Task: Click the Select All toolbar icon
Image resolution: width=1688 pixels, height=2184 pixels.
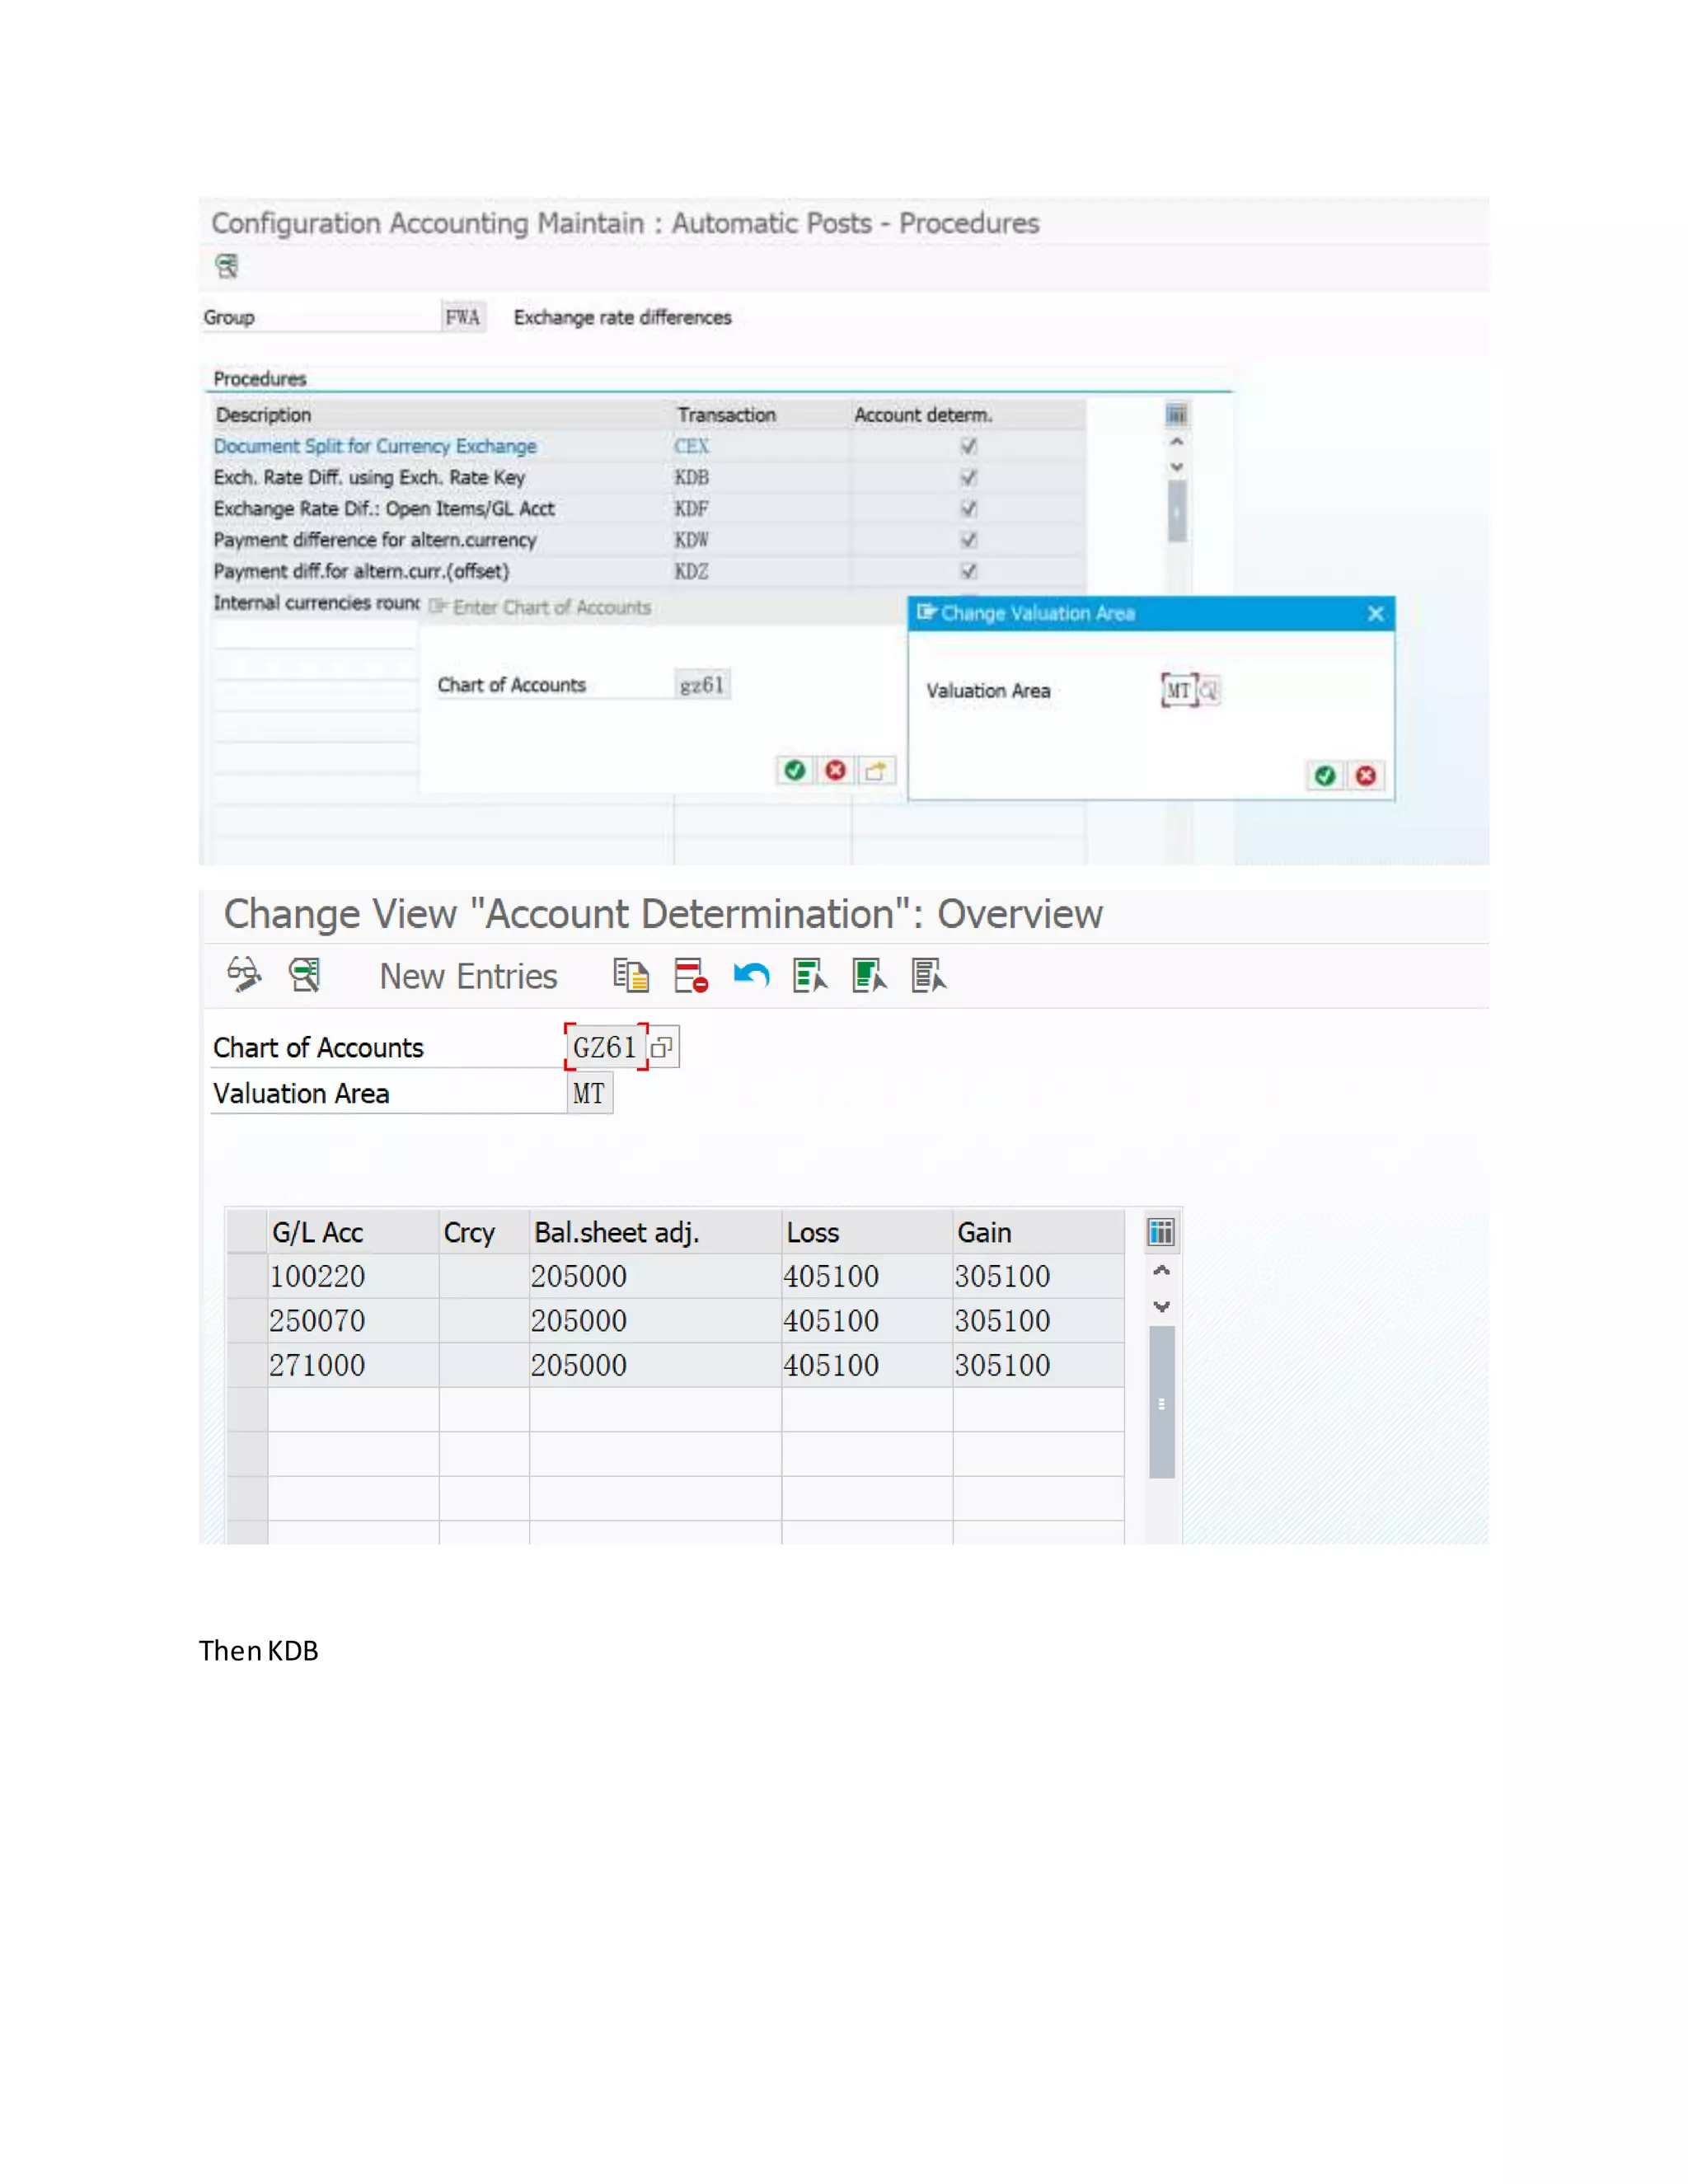Action: tap(809, 975)
